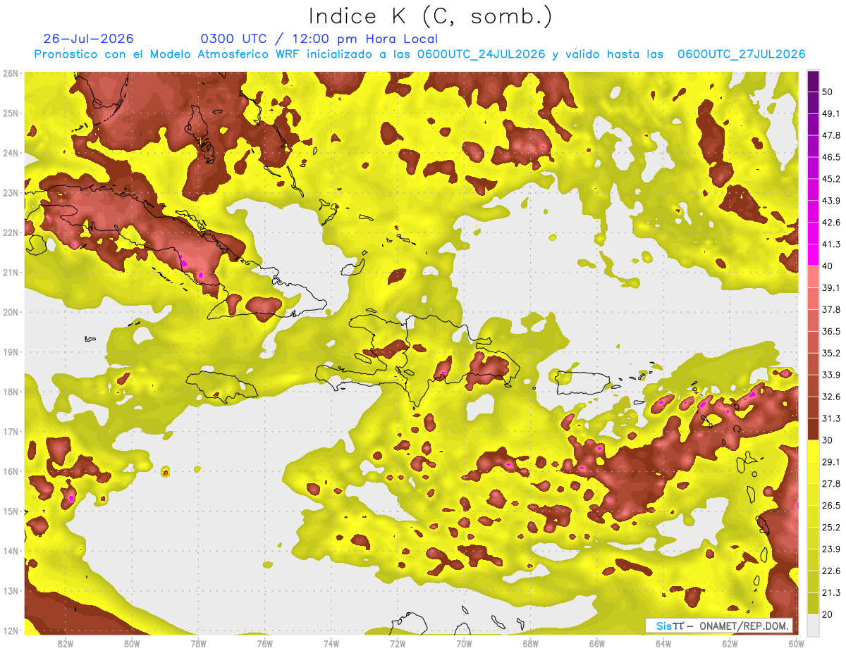Click the longitude axis label "74W"
846x653 pixels.
(x=331, y=643)
